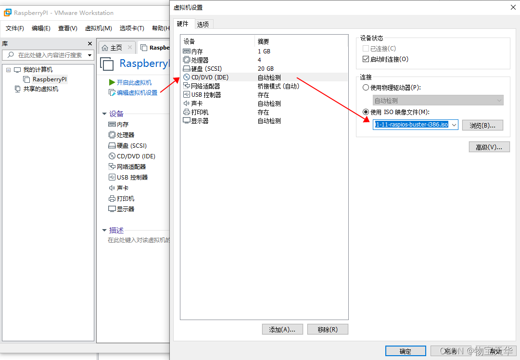Image resolution: width=520 pixels, height=360 pixels.
Task: Click the 浏览 button
Action: 482,125
